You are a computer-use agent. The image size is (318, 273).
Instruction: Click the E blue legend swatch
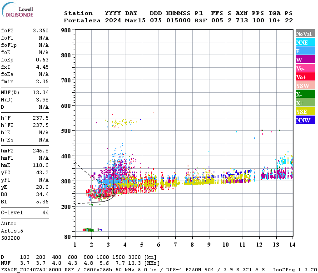coord(305,51)
